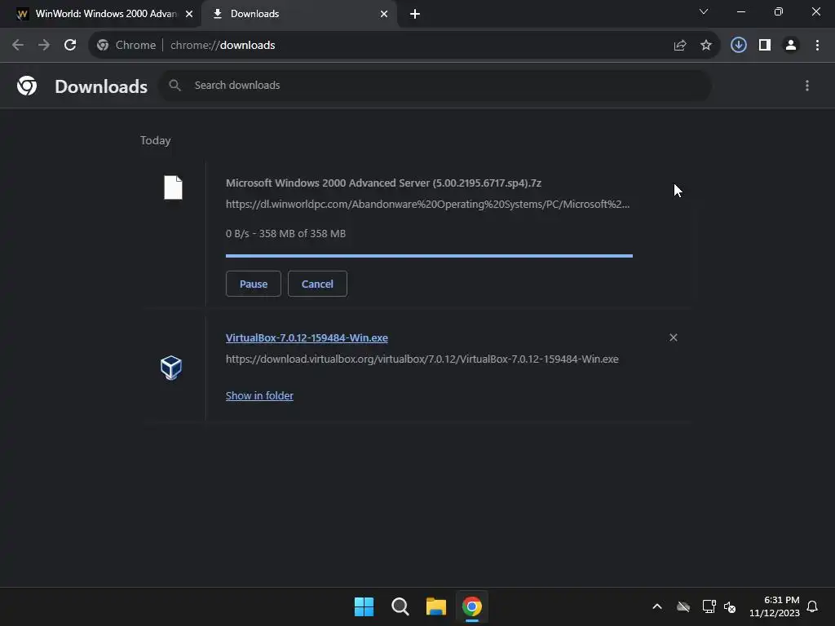The width and height of the screenshot is (835, 626).
Task: Click the Chrome logo beside Downloads heading
Action: (27, 86)
